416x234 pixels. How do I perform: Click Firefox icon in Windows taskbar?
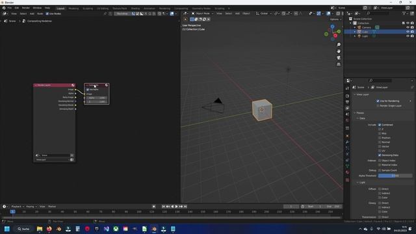tap(49, 229)
